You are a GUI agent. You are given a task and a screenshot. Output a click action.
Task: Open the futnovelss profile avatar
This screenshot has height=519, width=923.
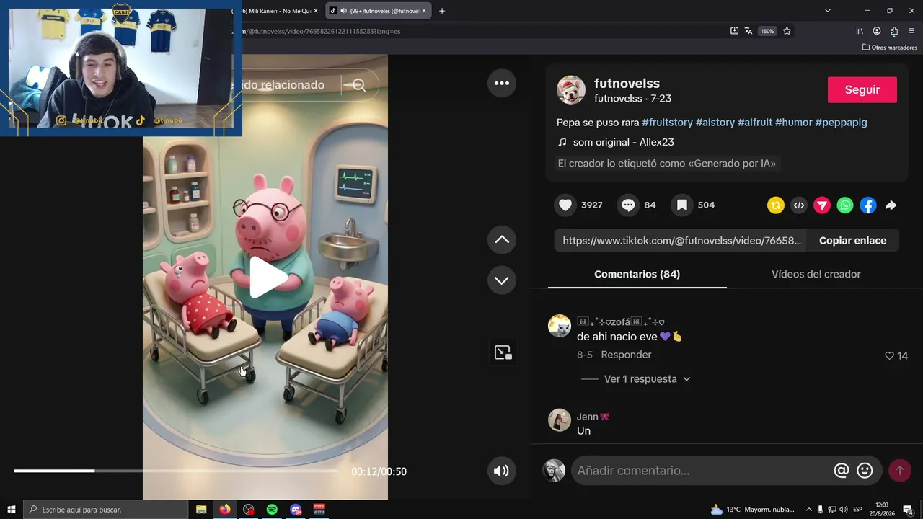tap(571, 90)
